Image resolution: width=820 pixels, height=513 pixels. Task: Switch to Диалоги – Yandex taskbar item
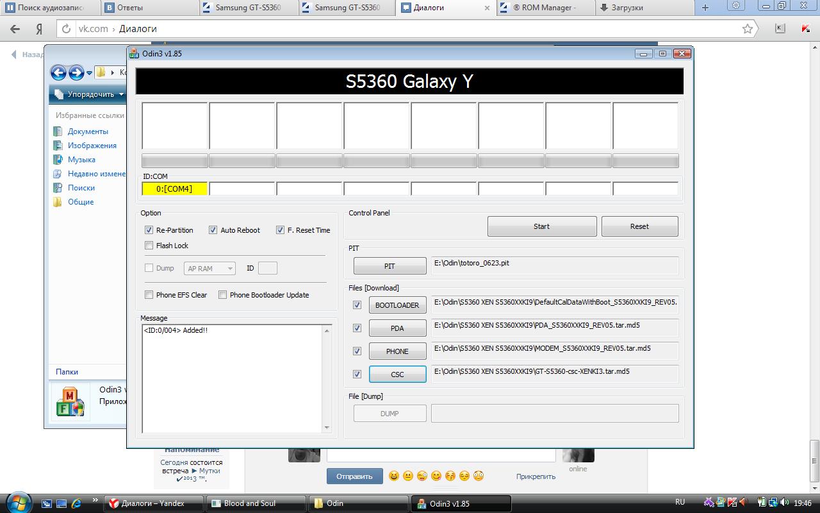tap(154, 503)
